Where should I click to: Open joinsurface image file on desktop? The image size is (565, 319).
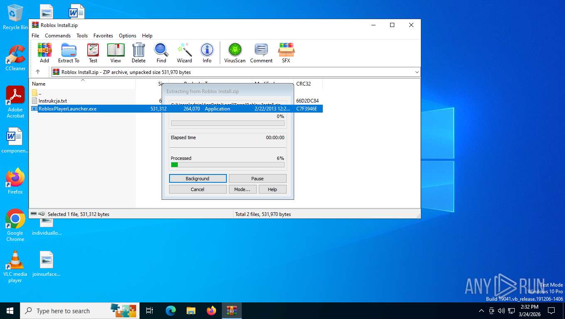(x=47, y=264)
